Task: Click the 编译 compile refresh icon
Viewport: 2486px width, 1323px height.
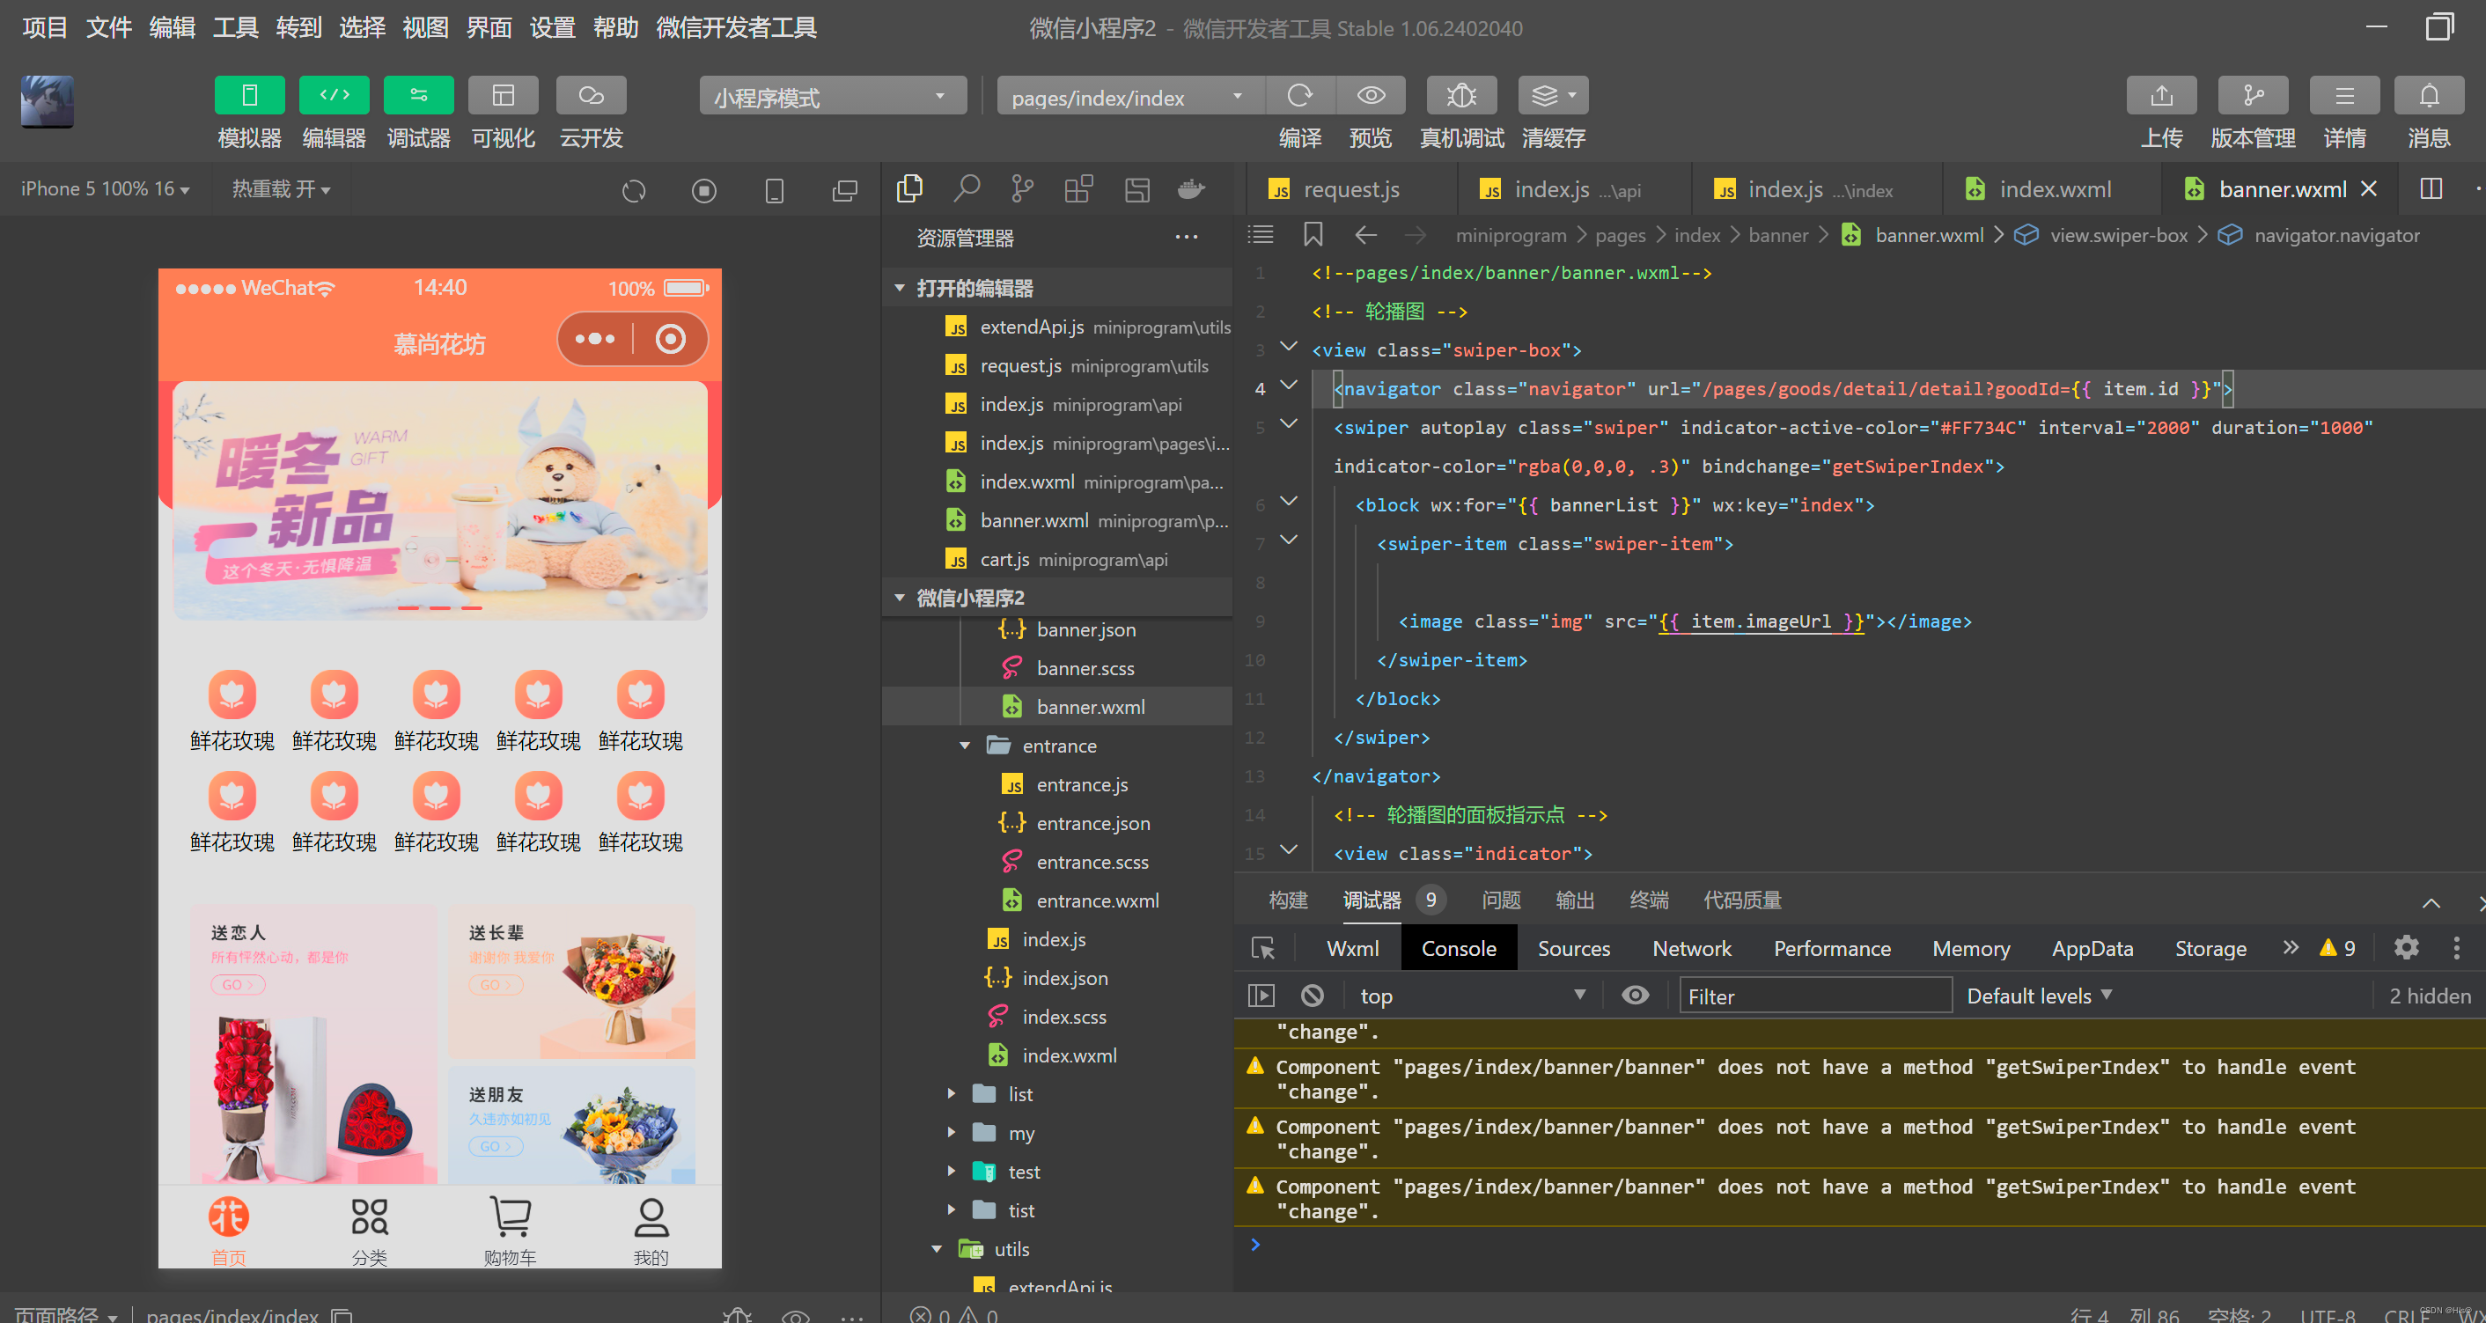Action: [x=1300, y=94]
